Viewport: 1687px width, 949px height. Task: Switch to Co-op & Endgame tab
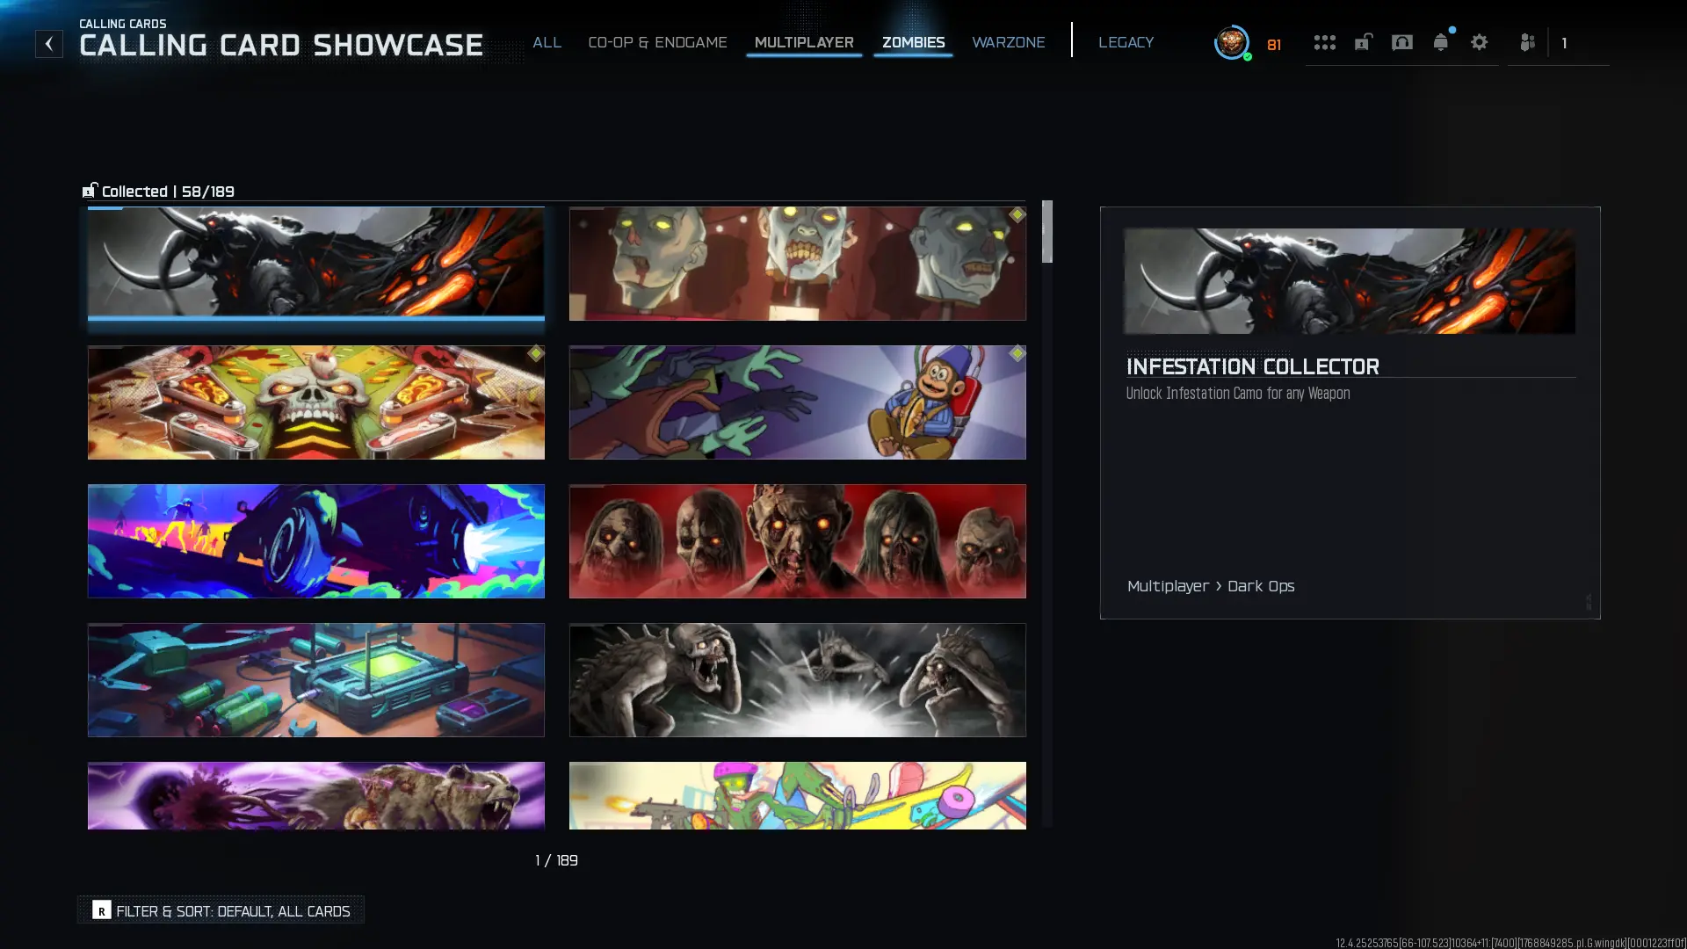(657, 42)
